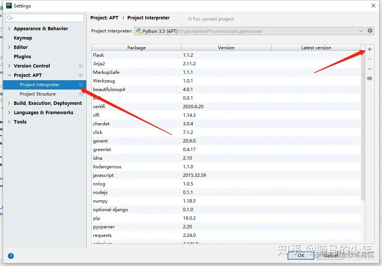Expand Appearance & Behavior section
The height and width of the screenshot is (266, 382).
[x=9, y=28]
